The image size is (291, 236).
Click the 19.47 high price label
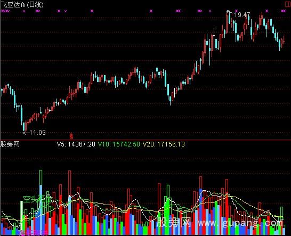(x=242, y=15)
